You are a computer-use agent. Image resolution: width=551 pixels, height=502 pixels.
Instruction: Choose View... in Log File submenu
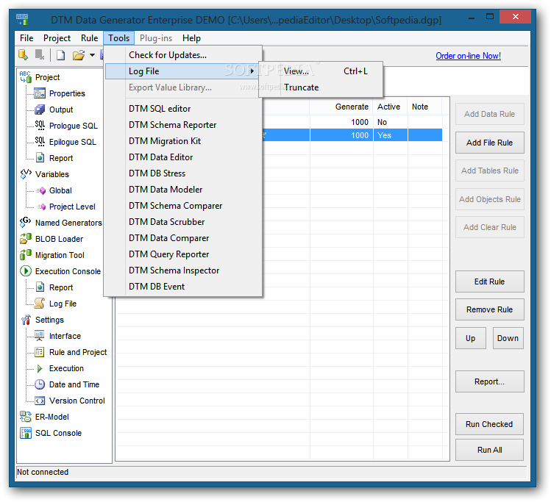(x=321, y=71)
